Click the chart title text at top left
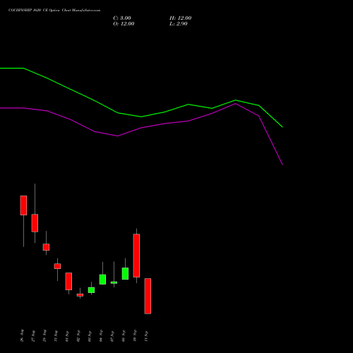The image size is (353, 353). (x=54, y=11)
